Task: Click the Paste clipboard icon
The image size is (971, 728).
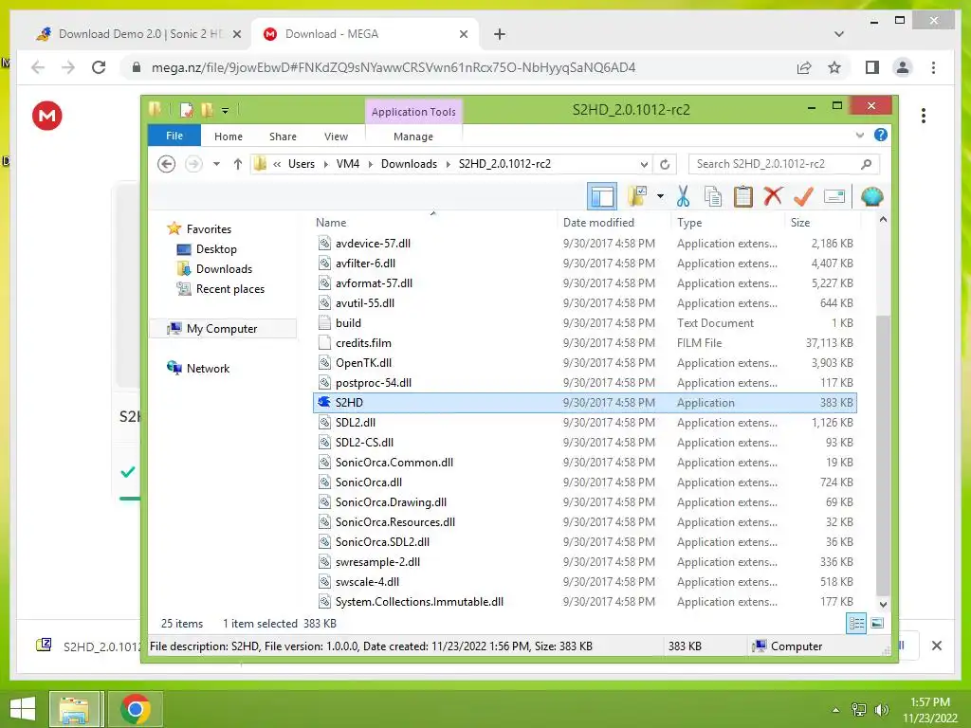Action: click(x=743, y=197)
